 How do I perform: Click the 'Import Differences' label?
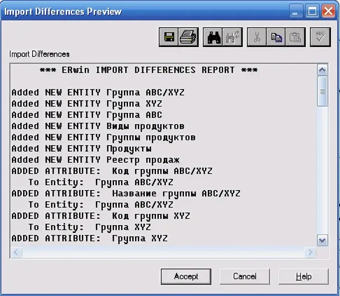(x=39, y=54)
